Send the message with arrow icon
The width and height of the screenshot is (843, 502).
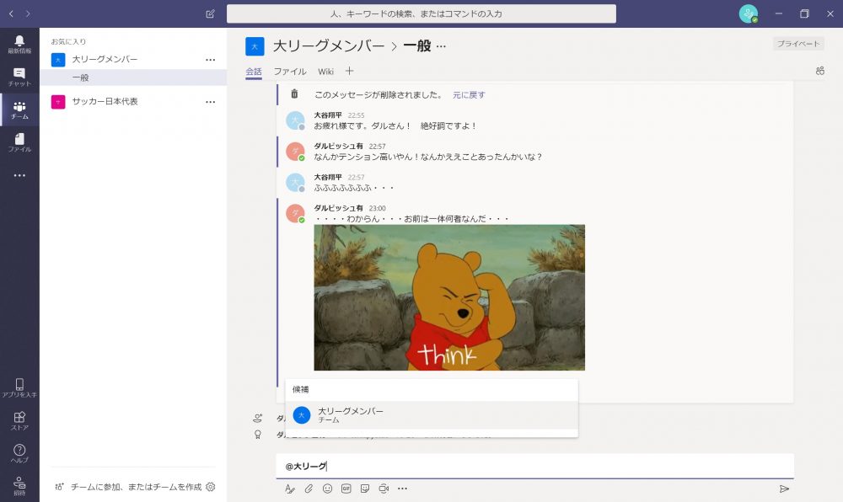pos(784,489)
